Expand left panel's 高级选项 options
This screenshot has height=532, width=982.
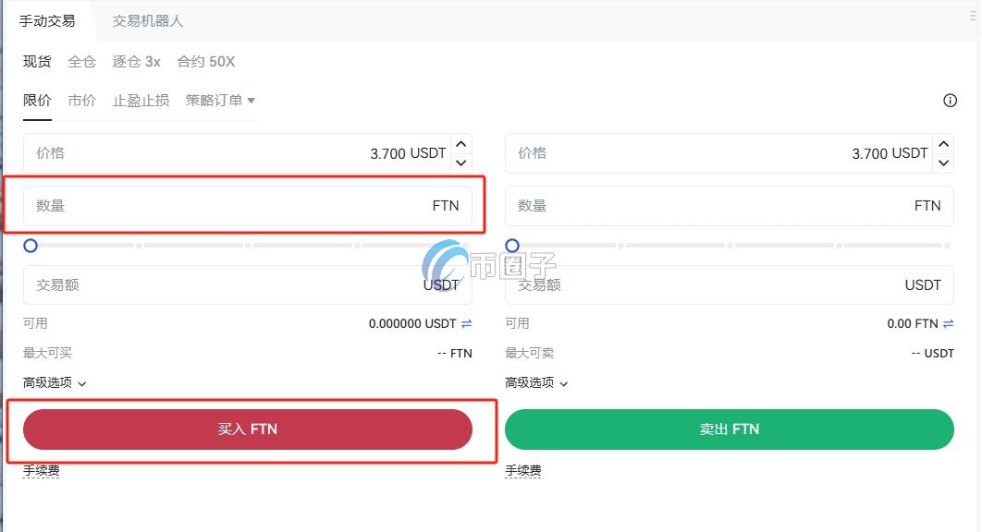click(53, 382)
